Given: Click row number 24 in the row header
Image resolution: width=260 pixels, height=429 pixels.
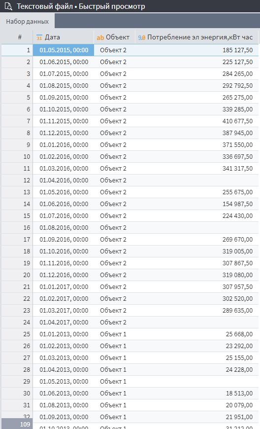Looking at the screenshot, I should coord(17,322).
